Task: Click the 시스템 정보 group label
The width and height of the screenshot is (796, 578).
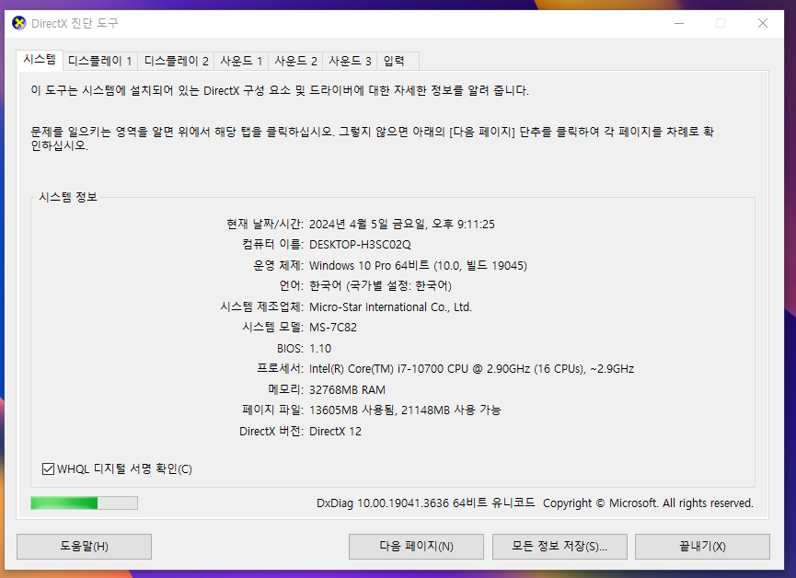Action: click(x=68, y=197)
